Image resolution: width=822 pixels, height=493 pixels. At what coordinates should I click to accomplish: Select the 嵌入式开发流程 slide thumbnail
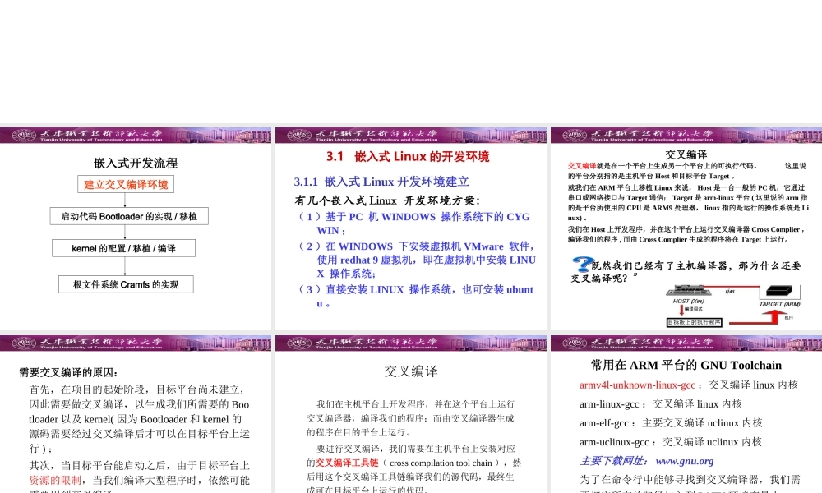point(136,226)
